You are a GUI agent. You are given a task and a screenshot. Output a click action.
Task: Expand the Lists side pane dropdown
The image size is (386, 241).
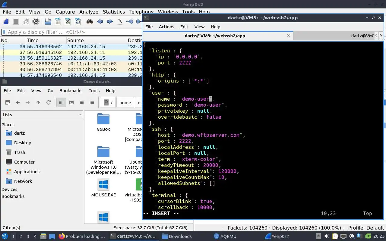42,114
